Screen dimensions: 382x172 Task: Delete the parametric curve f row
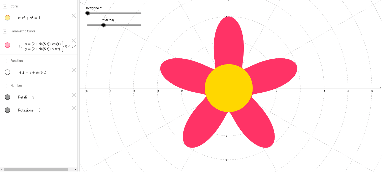[x=74, y=41]
